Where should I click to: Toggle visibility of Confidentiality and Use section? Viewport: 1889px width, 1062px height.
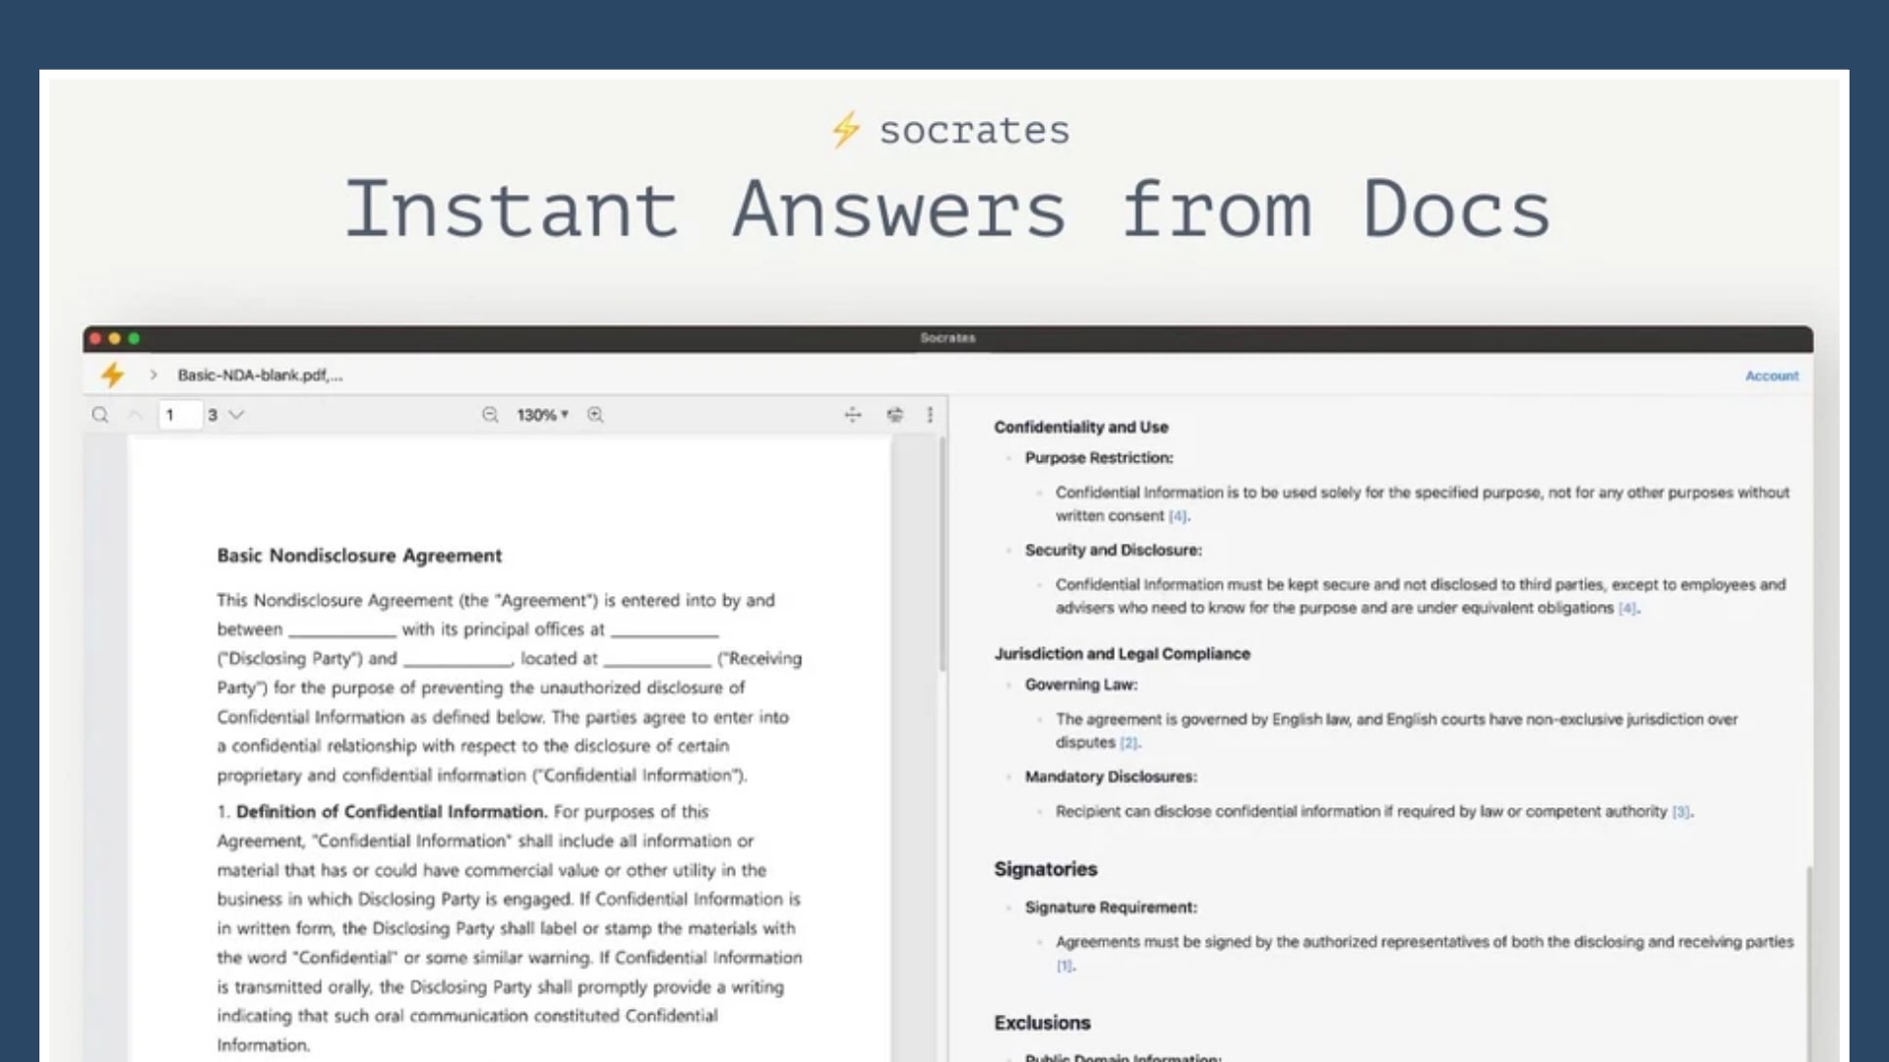point(1080,426)
